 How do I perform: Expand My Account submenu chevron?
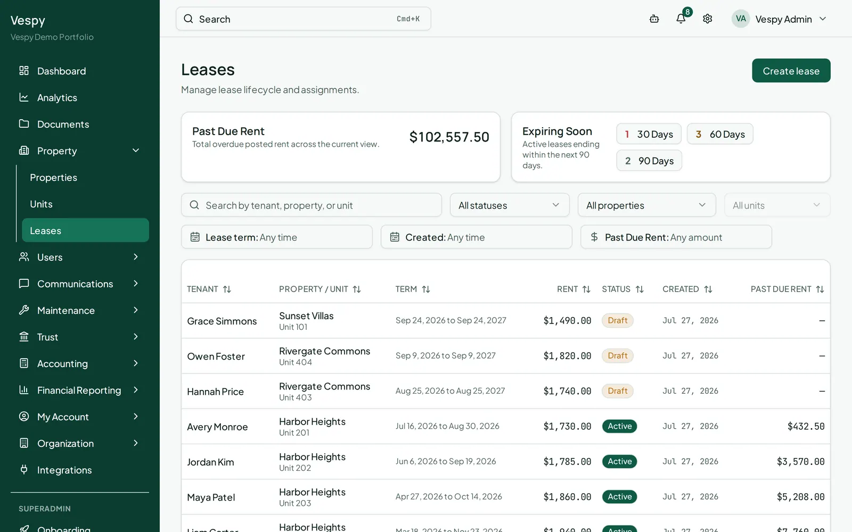coord(136,417)
